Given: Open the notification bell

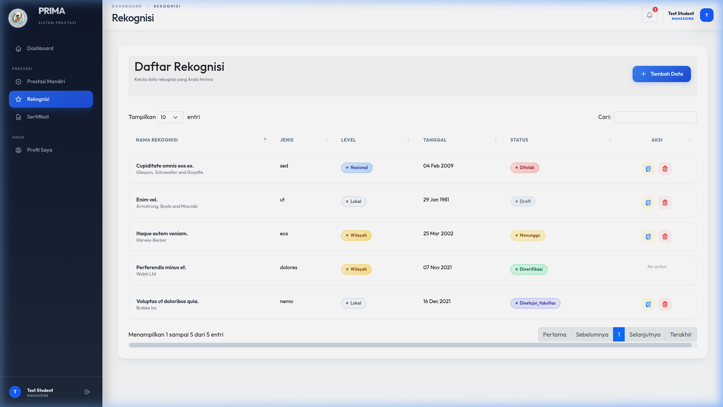Looking at the screenshot, I should pyautogui.click(x=649, y=15).
